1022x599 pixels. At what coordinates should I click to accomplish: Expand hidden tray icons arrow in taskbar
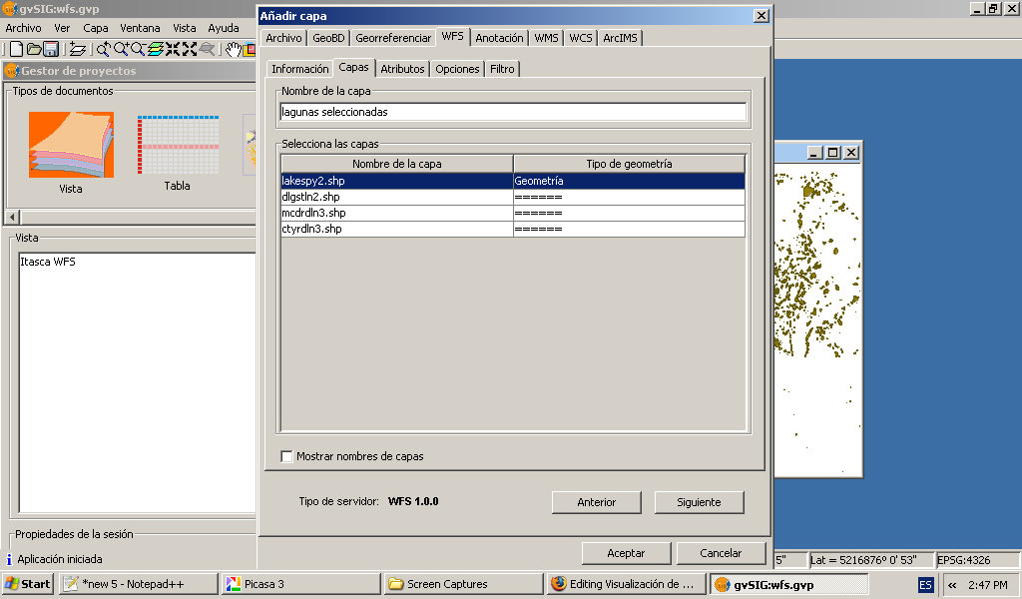click(x=952, y=585)
